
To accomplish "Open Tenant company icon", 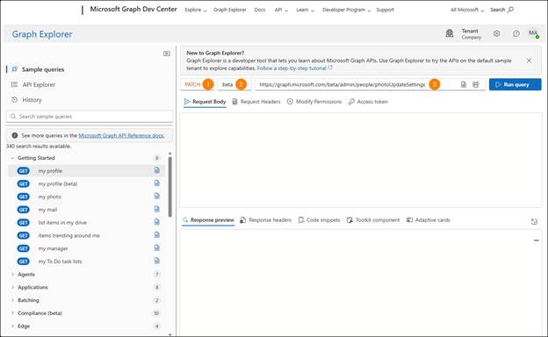I will [x=450, y=33].
